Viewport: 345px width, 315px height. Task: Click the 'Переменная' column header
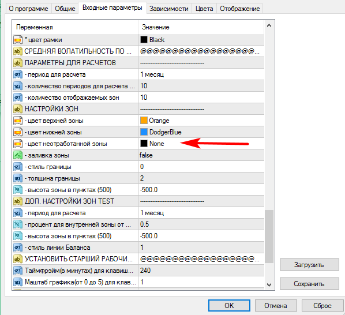pyautogui.click(x=76, y=27)
